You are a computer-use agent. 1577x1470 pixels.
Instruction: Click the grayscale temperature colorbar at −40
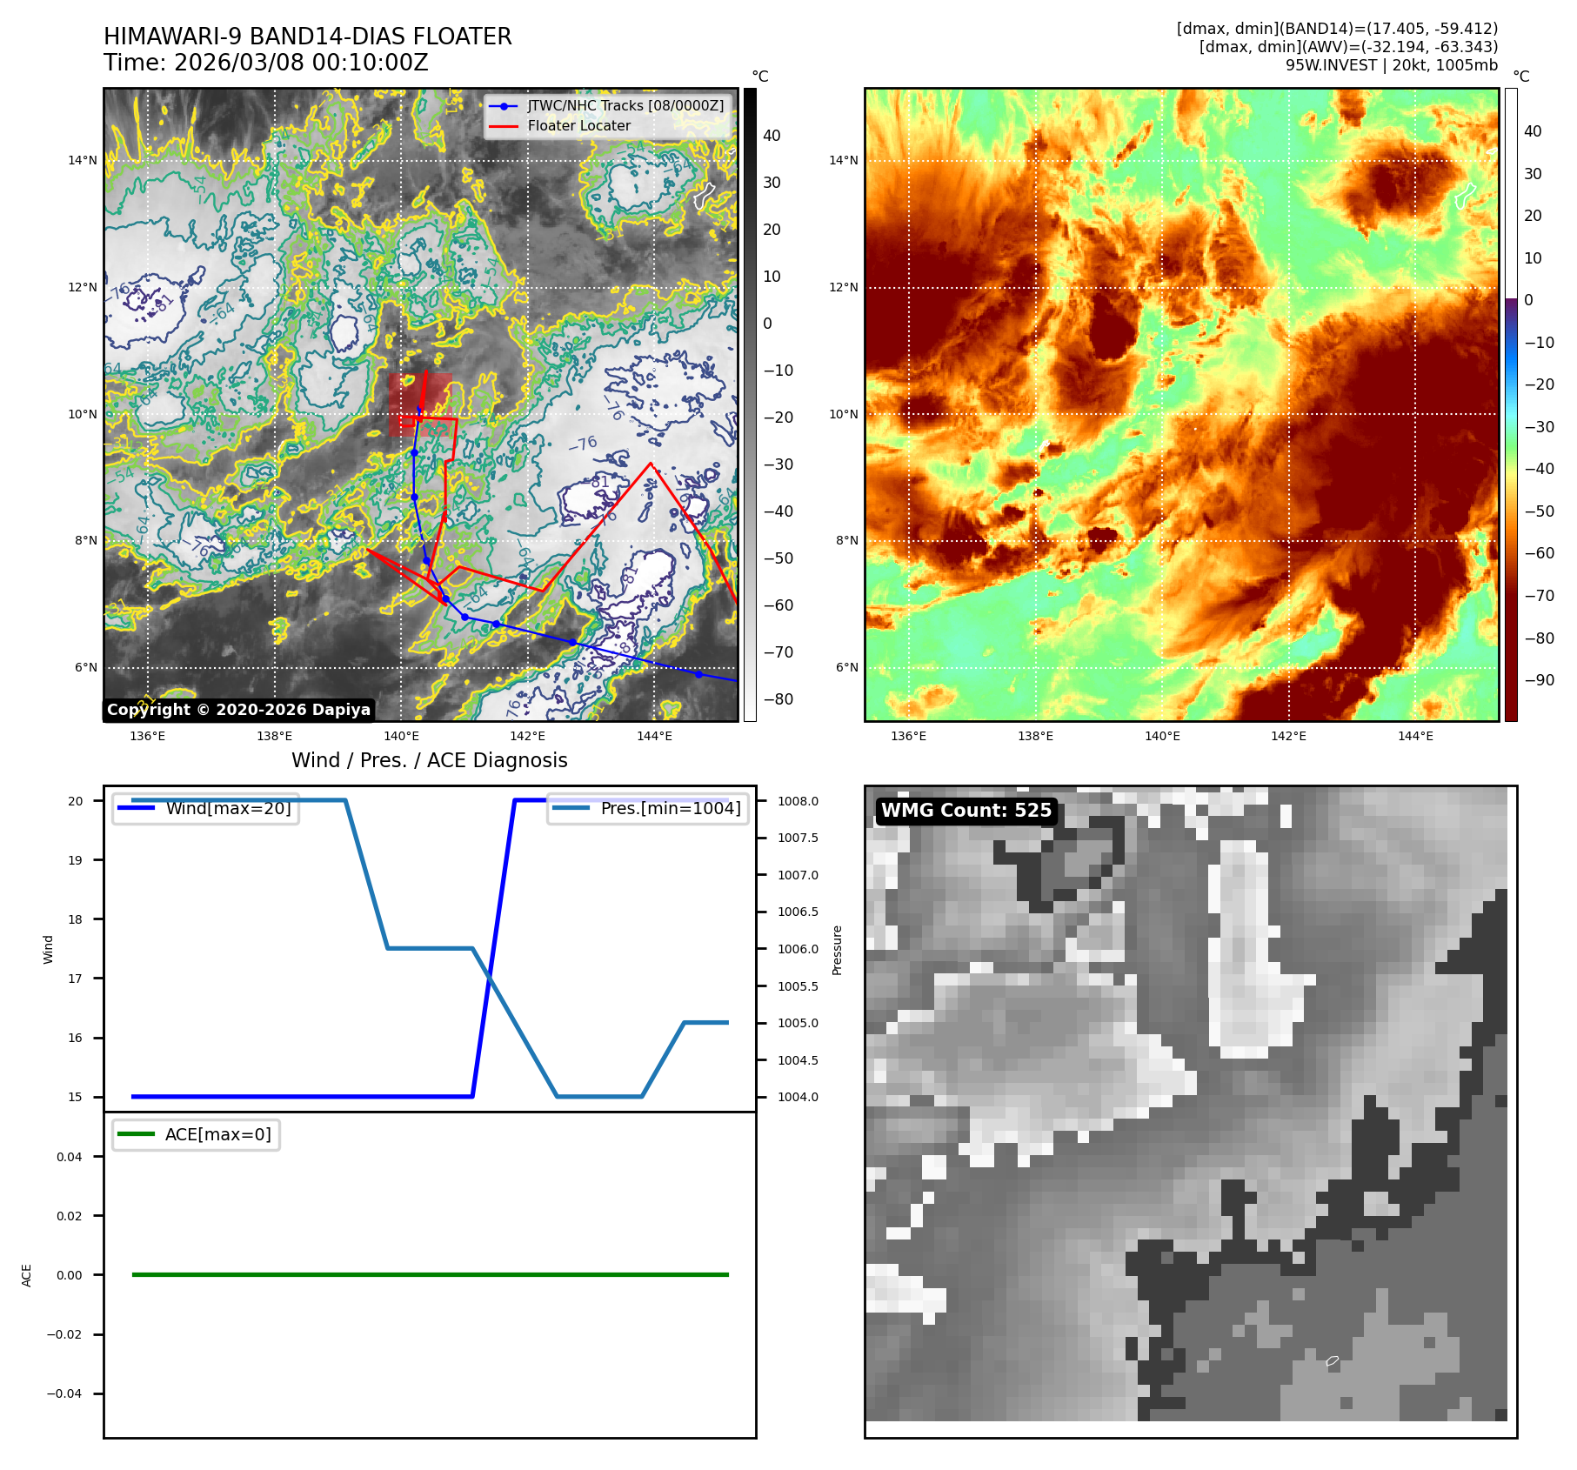(x=750, y=511)
